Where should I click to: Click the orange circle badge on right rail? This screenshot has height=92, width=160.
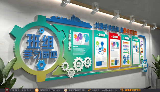point(142,51)
